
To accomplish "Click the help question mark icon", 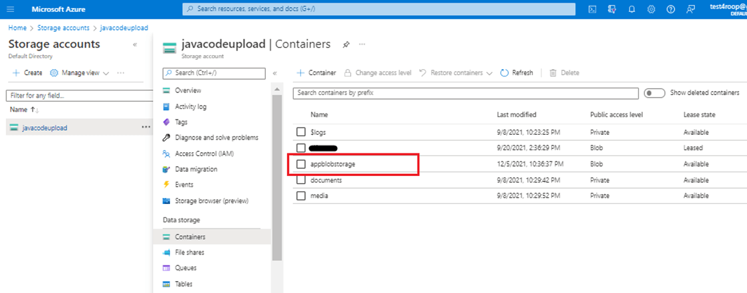I will pyautogui.click(x=671, y=9).
